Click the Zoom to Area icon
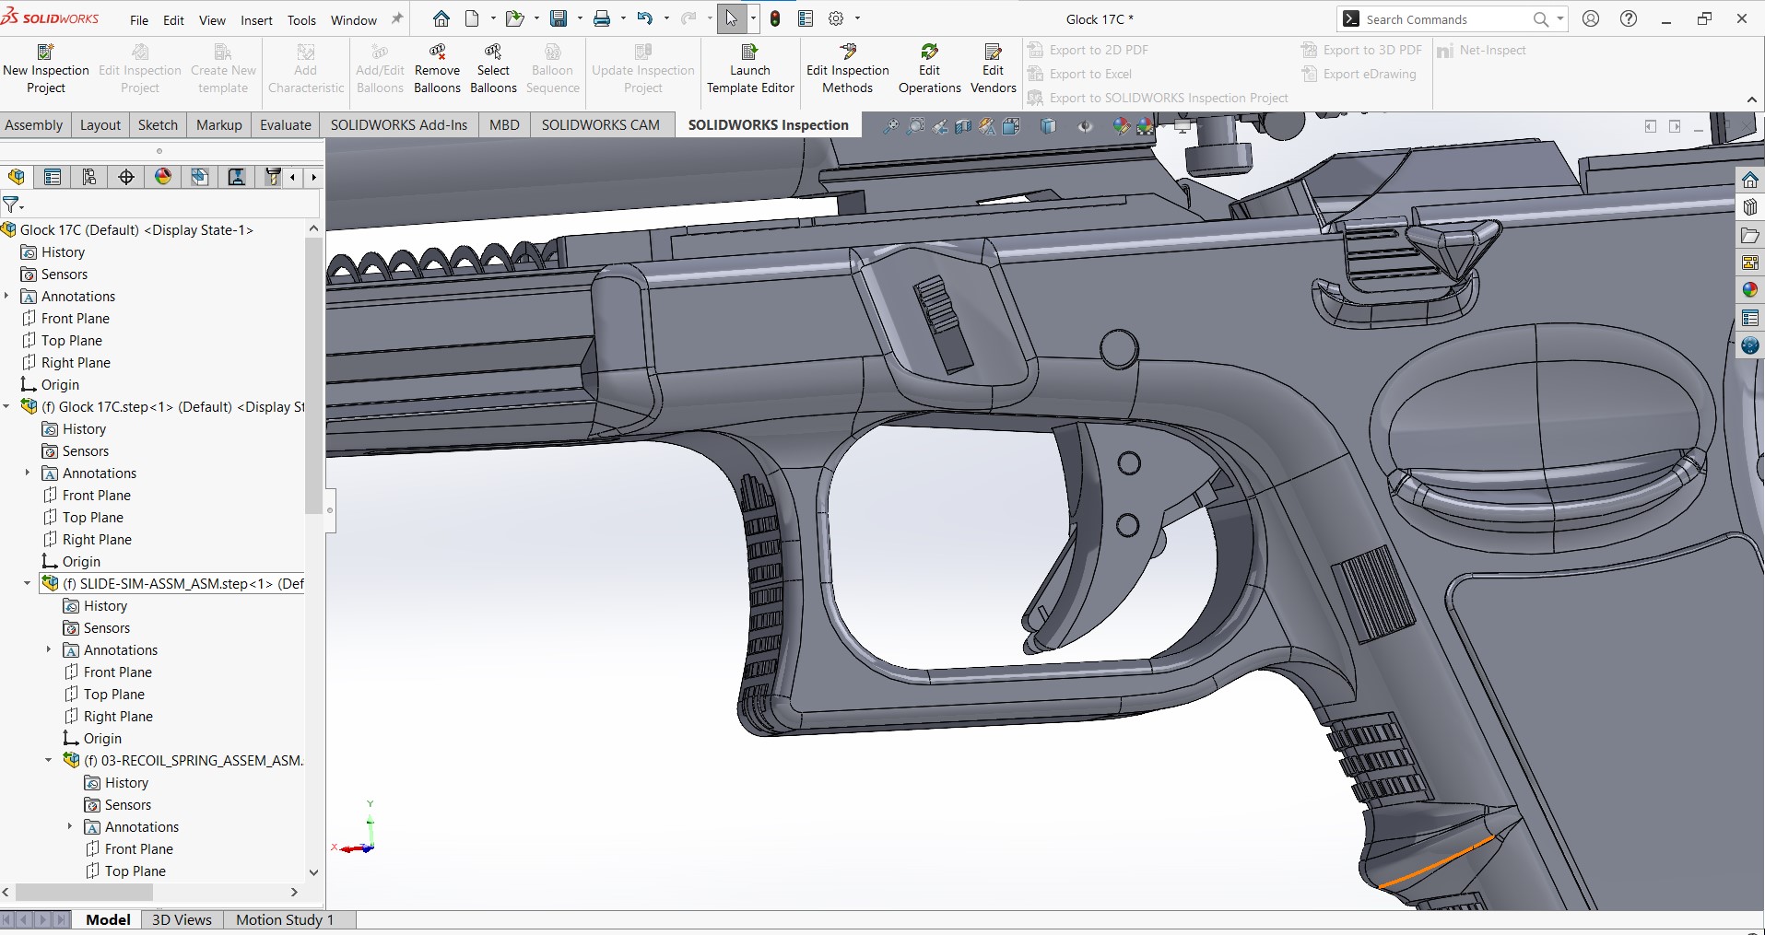Viewport: 1765px width, 935px height. (x=915, y=126)
